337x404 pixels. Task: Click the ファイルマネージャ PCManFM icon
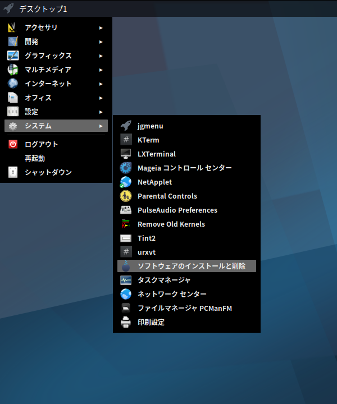126,309
